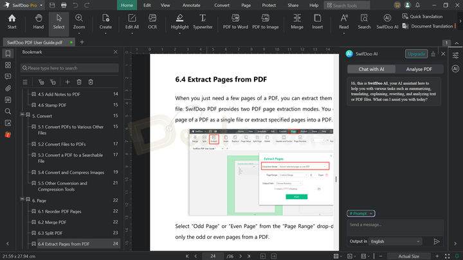Click the notification bell icon
463x260 pixels.
(417, 5)
